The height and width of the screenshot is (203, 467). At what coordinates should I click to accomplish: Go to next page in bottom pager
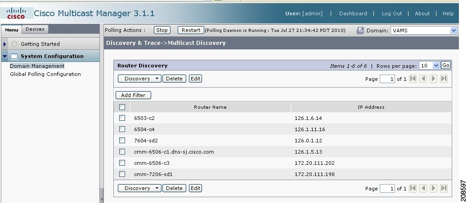tap(433, 188)
